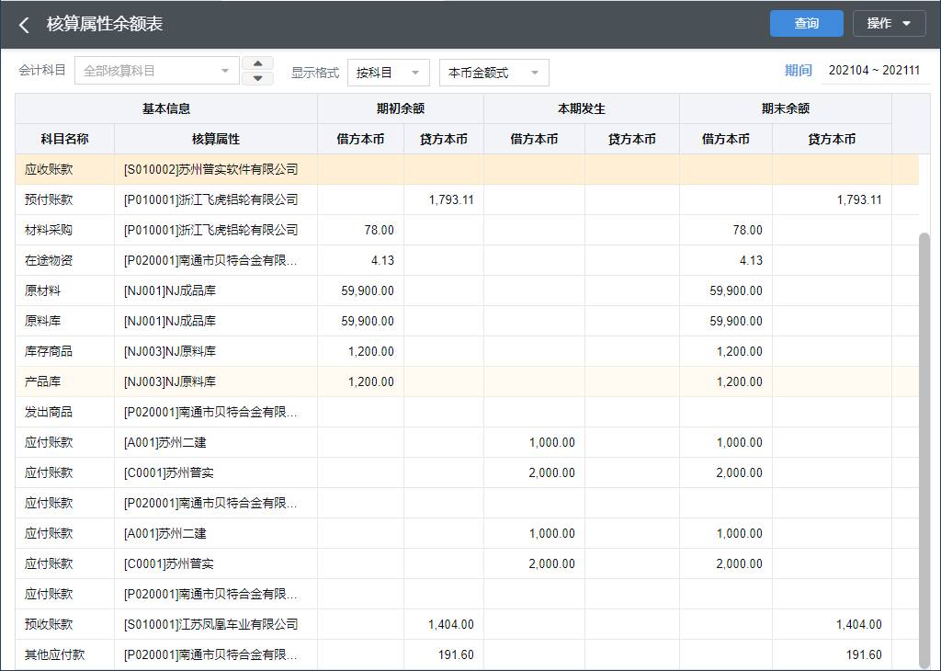Screen dimensions: 941x671
Task: Click the 科目名称 column header
Action: [65, 139]
